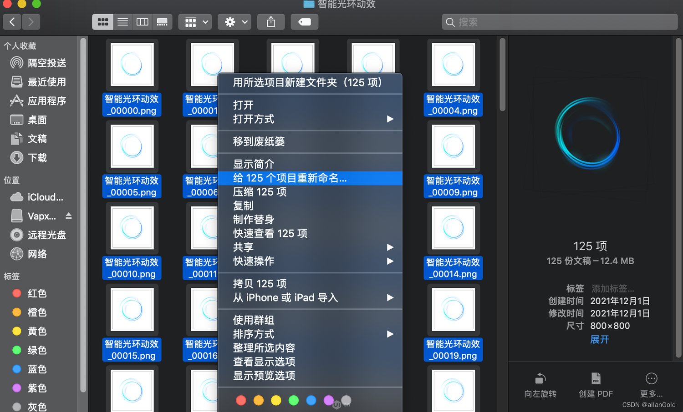
Task: Go back using the navigation arrow
Action: (12, 21)
